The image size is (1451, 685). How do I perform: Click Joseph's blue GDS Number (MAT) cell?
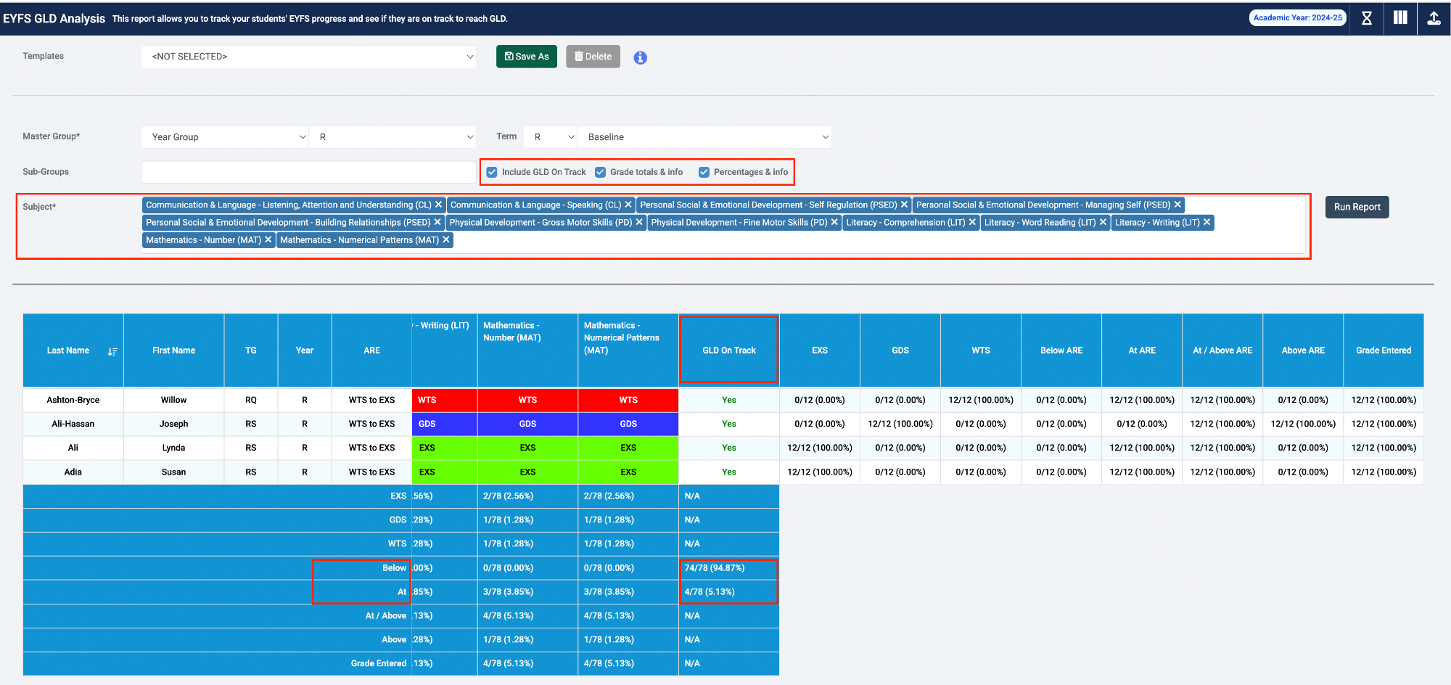click(527, 424)
